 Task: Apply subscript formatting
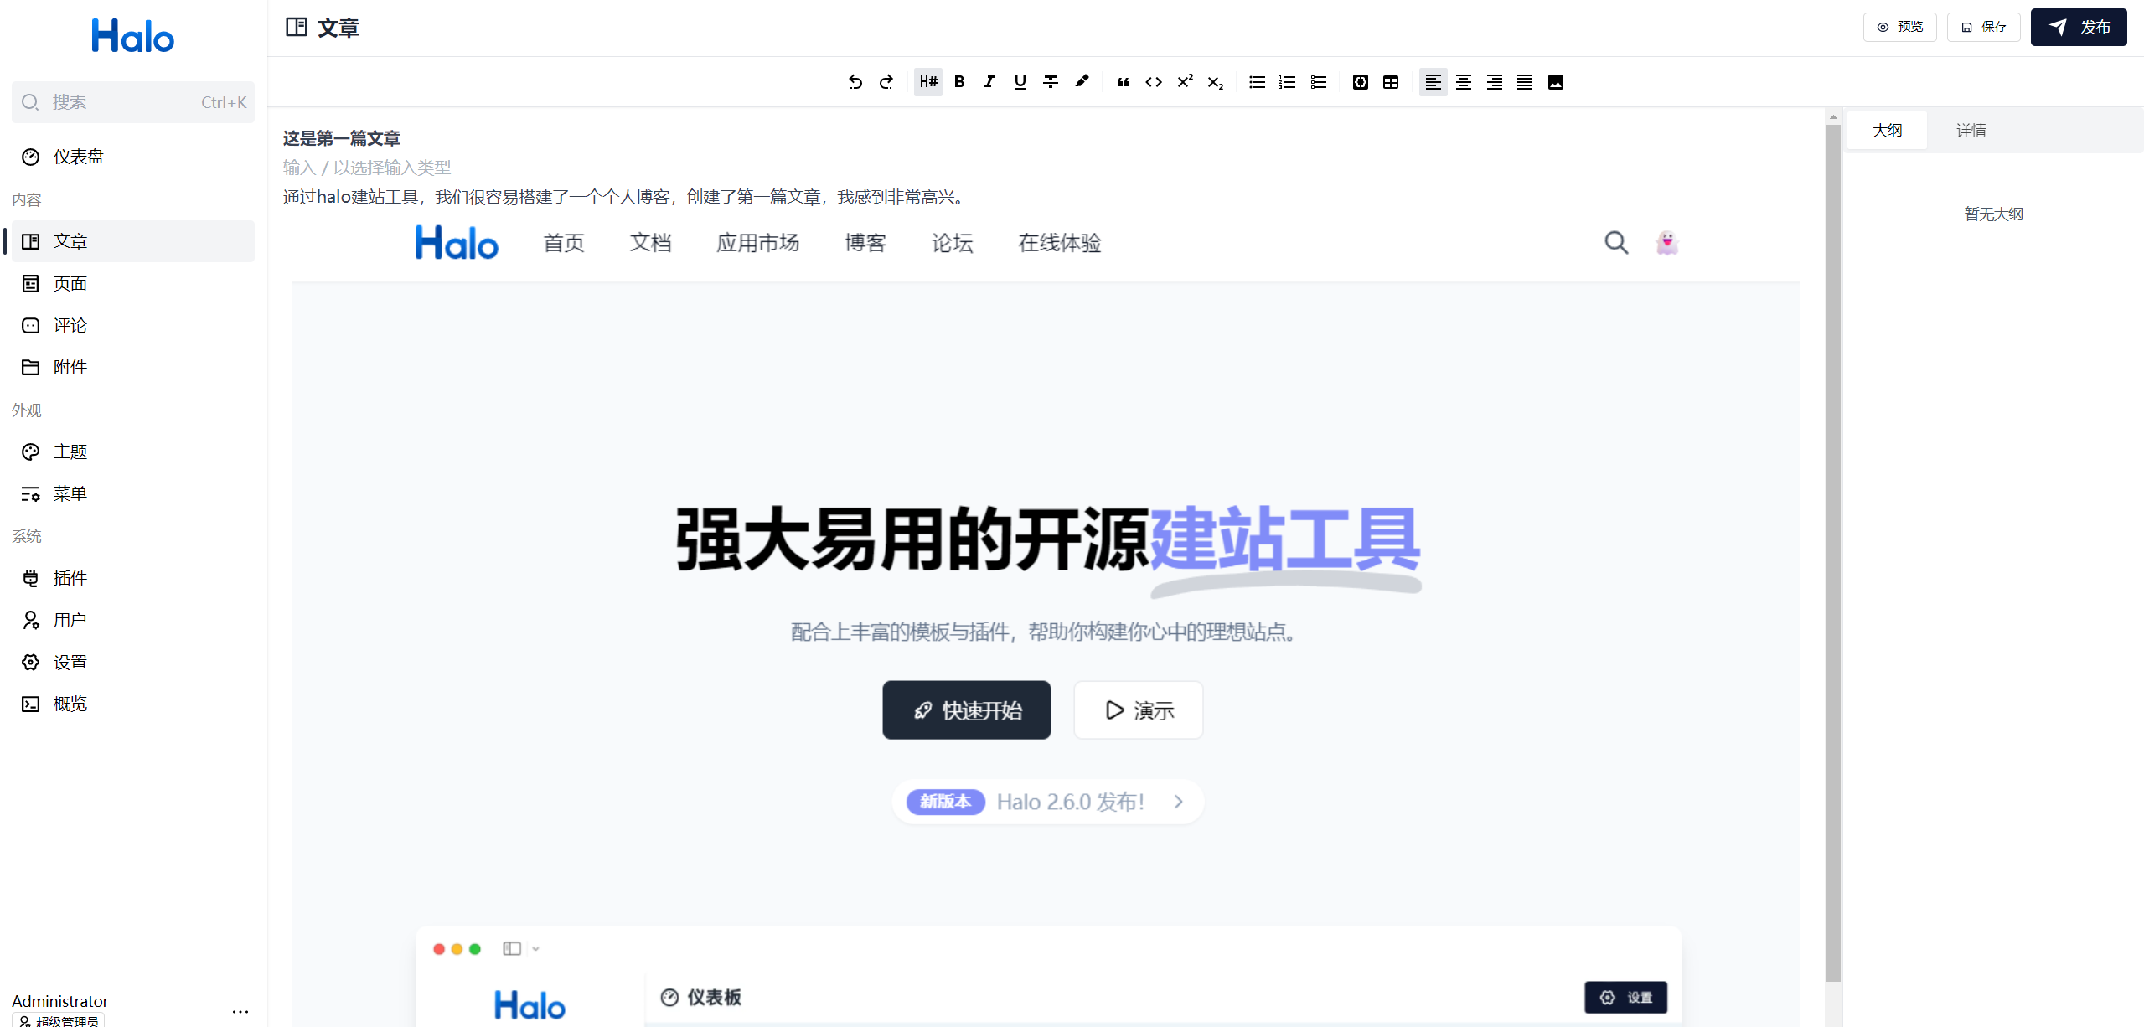pyautogui.click(x=1216, y=82)
